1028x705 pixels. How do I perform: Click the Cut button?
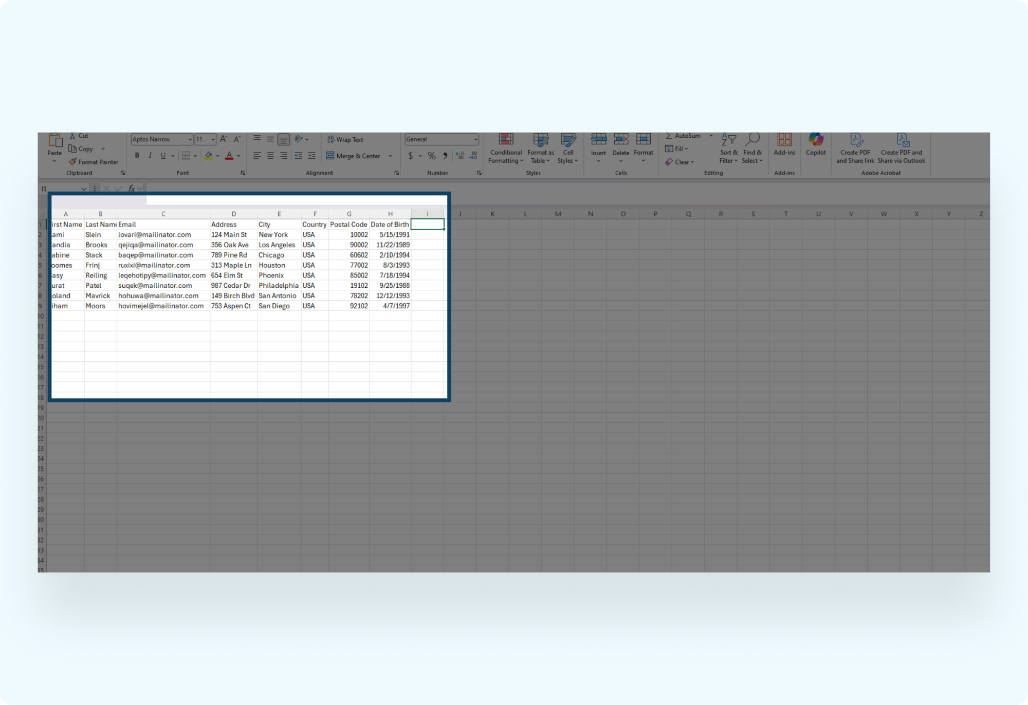pos(79,136)
